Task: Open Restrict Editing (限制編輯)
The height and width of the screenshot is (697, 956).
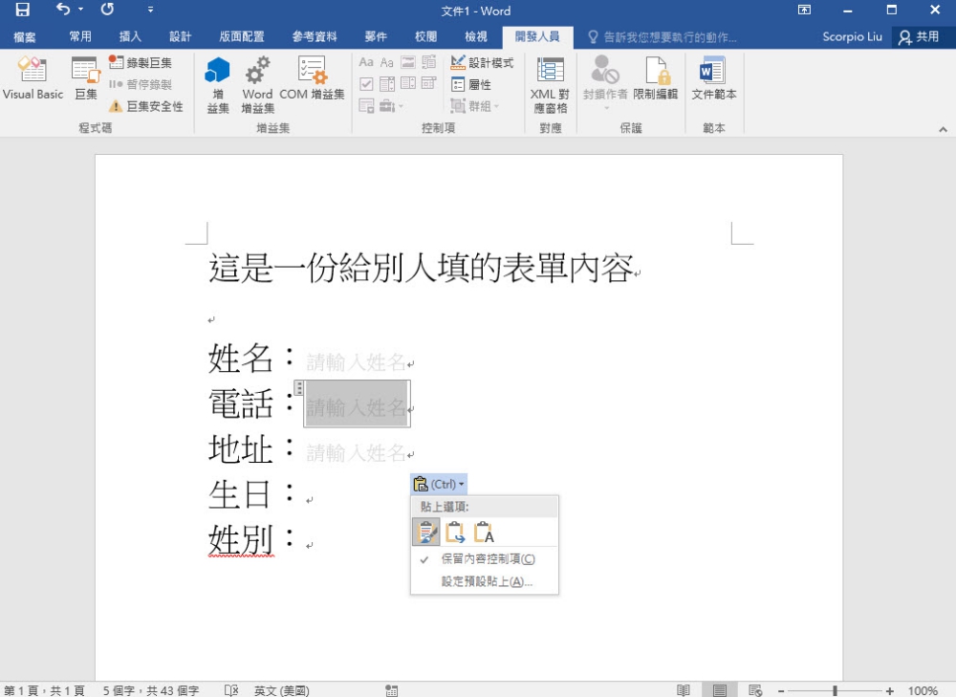Action: pos(656,77)
